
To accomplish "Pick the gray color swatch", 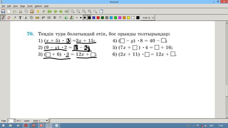I will (x=107, y=18).
